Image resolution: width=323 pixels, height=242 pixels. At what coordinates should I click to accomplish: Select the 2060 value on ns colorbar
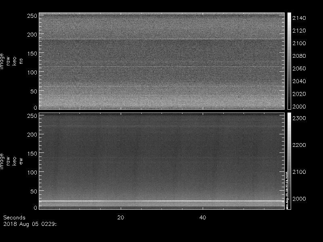pyautogui.click(x=299, y=69)
